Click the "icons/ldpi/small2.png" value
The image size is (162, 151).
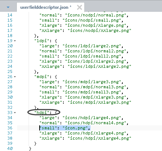(x=92, y=56)
